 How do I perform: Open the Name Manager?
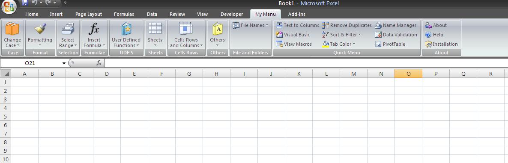[396, 25]
